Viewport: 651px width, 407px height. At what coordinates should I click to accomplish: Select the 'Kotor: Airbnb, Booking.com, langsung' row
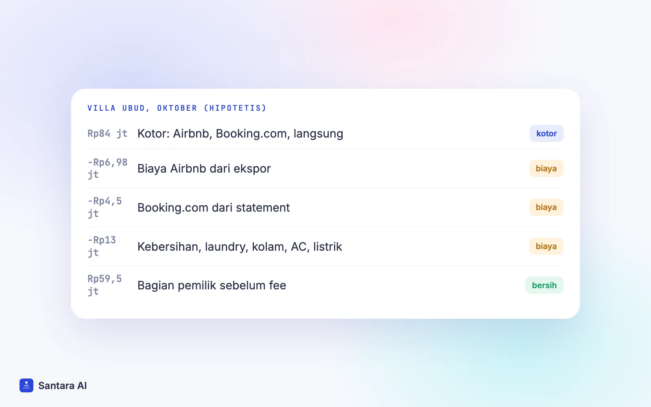325,133
